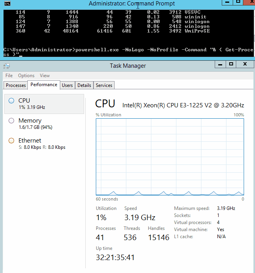Click the VSSVC process name in console
Viewport: 255px width, 273px height.
point(192,12)
